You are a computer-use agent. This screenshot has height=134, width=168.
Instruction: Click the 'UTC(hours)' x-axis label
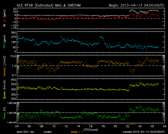[91, 130]
